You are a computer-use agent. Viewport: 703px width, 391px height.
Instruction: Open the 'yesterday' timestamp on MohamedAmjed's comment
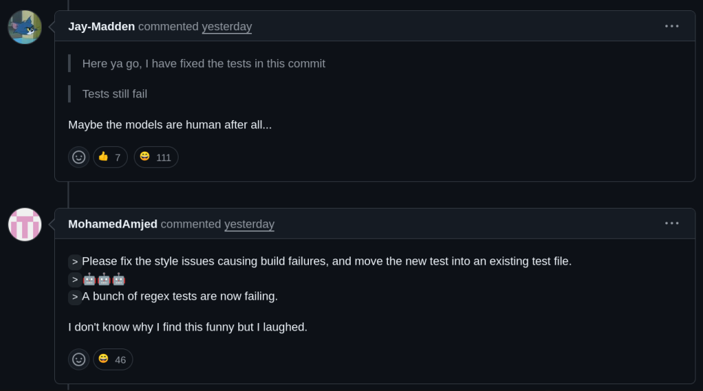[249, 224]
